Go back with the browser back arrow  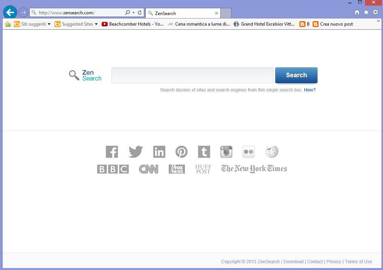coord(10,12)
